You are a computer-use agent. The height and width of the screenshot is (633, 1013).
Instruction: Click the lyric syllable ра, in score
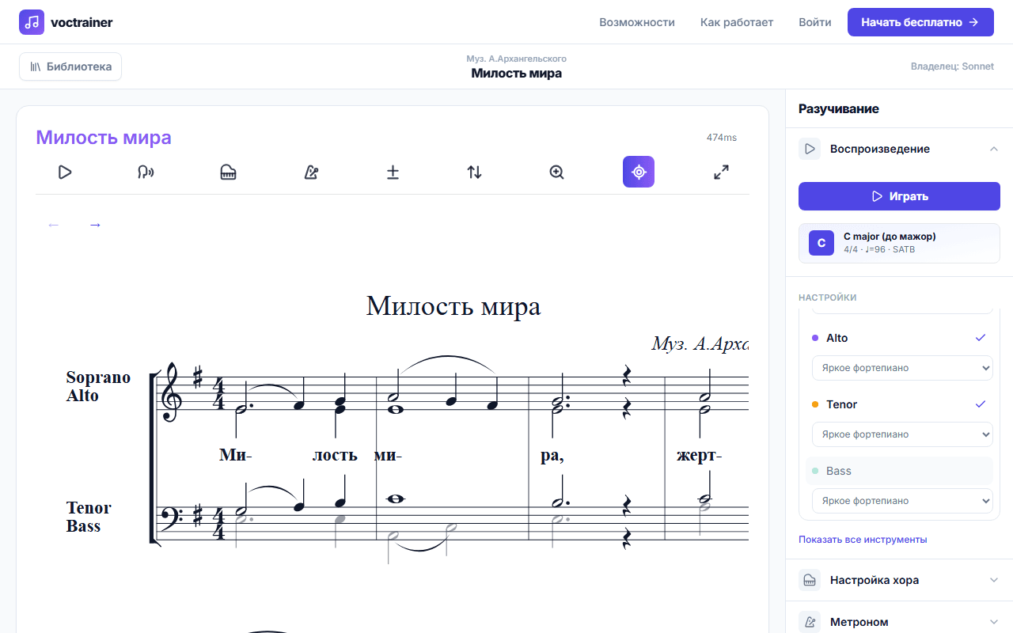[552, 457]
